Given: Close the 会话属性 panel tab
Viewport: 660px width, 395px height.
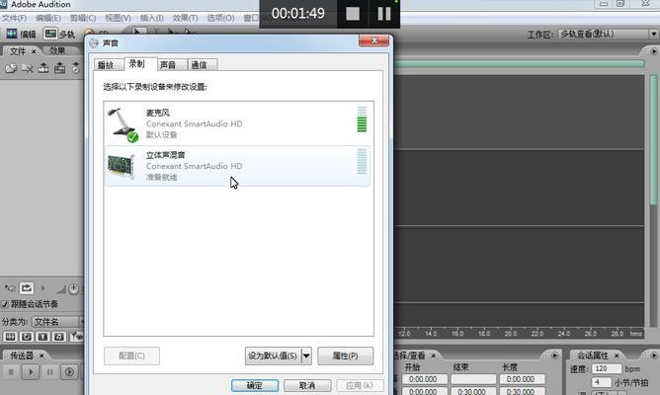Looking at the screenshot, I should tap(617, 355).
